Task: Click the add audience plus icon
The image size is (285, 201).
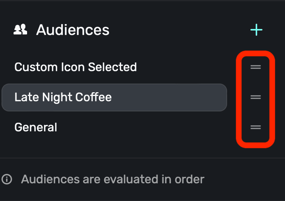Action: pyautogui.click(x=256, y=30)
